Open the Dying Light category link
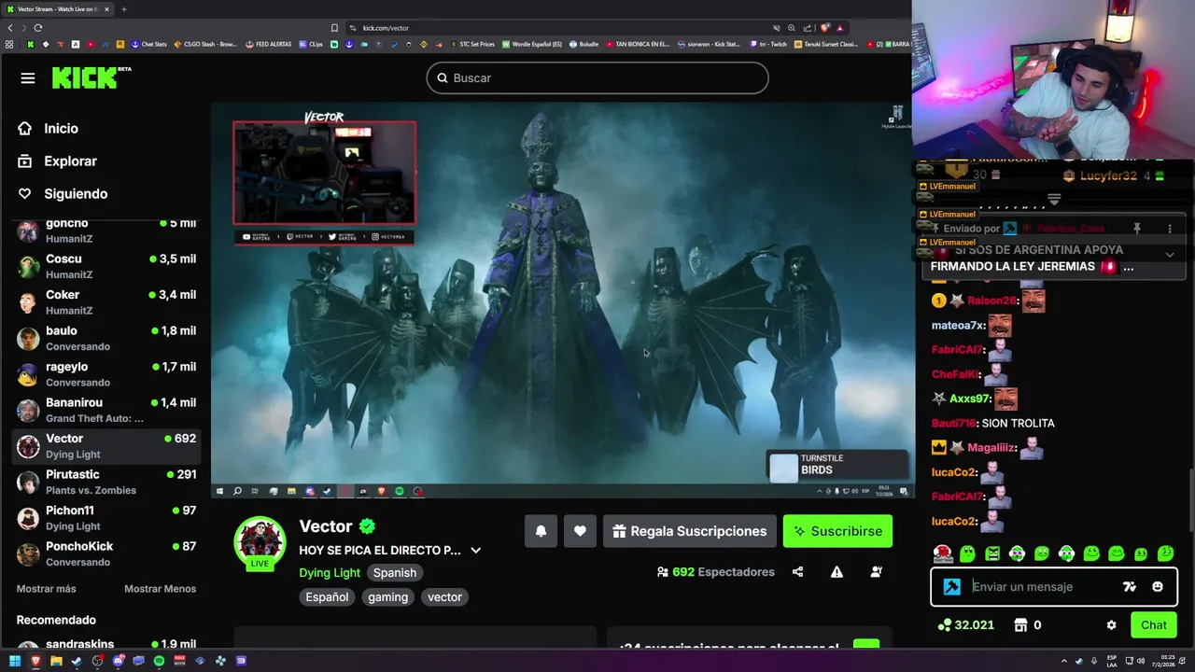This screenshot has width=1195, height=672. pos(330,573)
